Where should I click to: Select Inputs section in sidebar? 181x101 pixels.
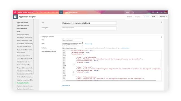pos(18,32)
